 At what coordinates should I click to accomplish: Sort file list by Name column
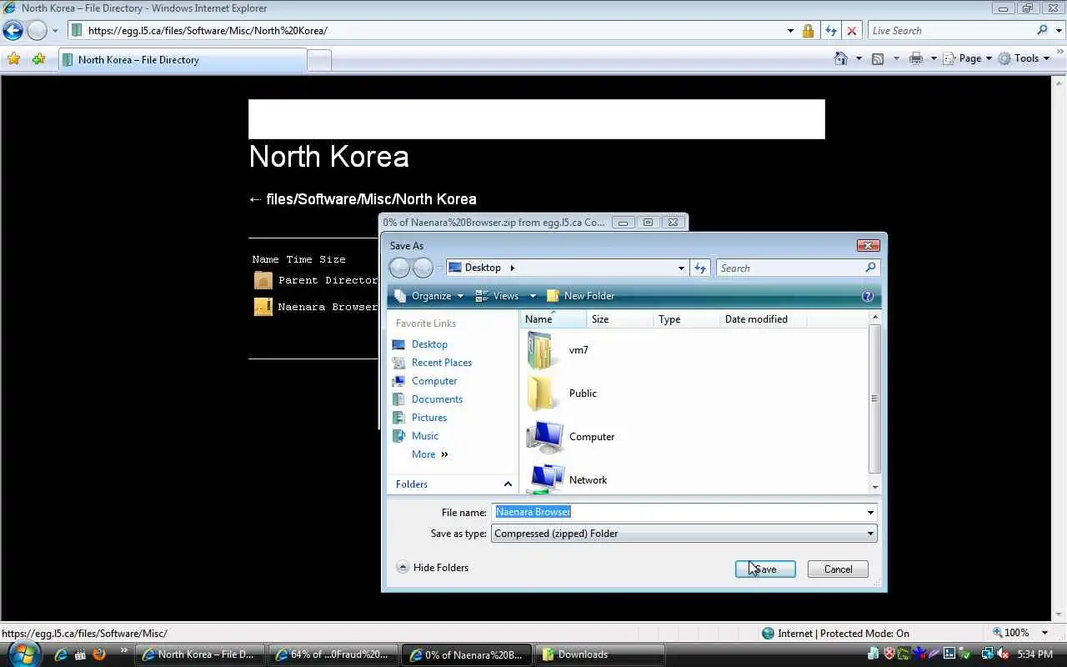554,319
